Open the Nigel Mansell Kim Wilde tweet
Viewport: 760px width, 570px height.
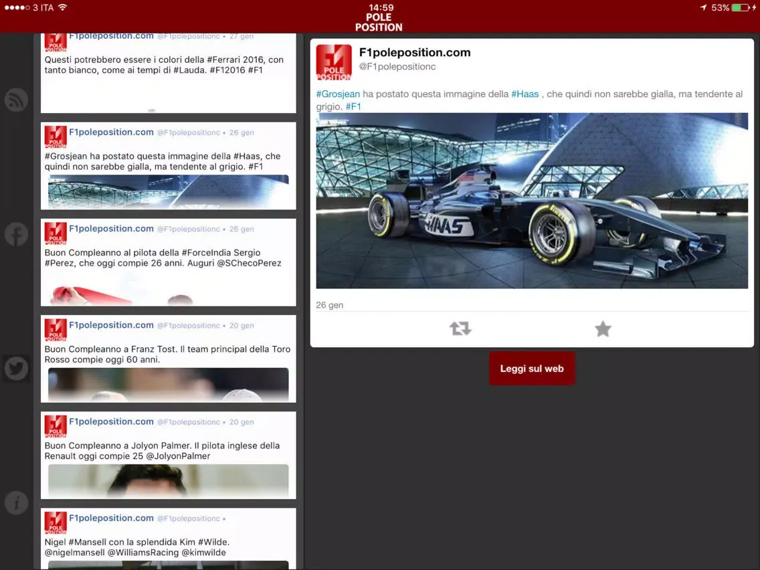(168, 539)
